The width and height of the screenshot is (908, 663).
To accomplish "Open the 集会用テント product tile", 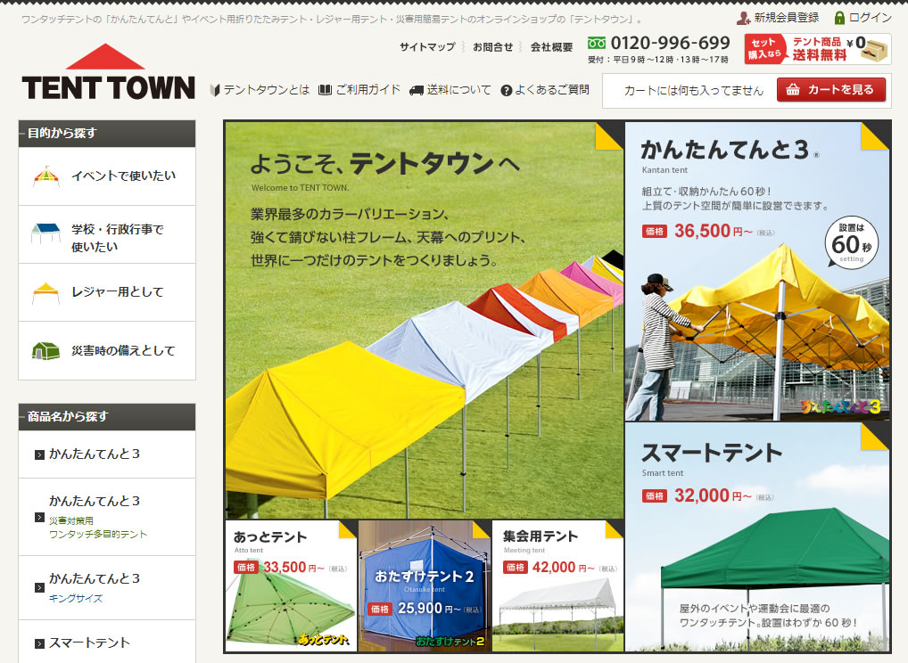I will (x=557, y=586).
